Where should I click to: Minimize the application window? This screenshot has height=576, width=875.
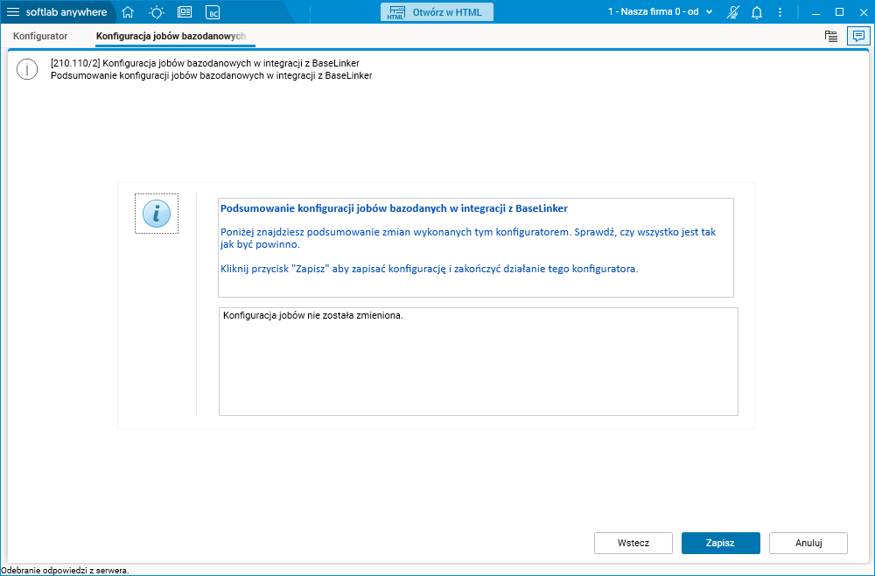[816, 12]
